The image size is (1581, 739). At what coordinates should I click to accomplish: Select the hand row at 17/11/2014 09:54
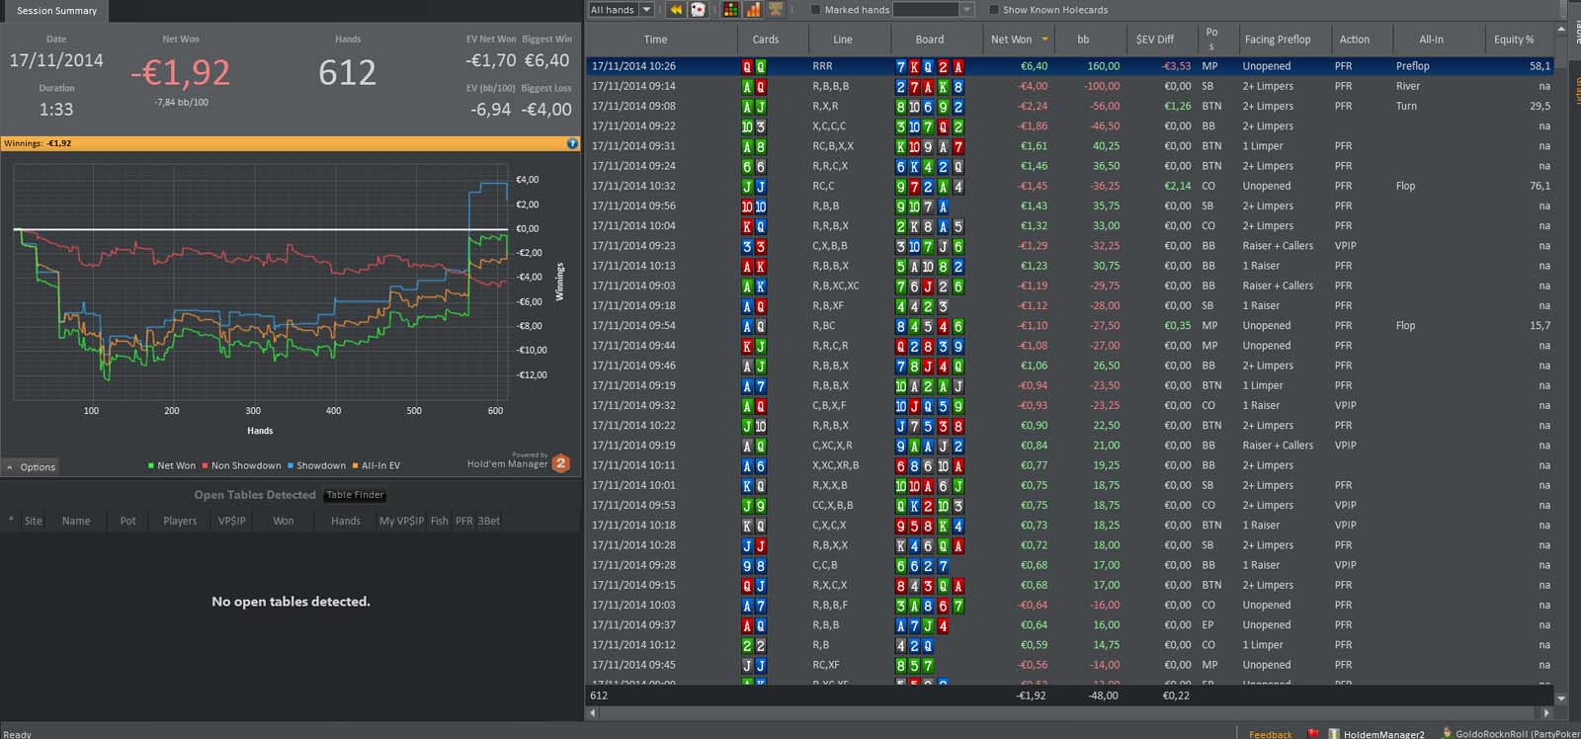1070,325
